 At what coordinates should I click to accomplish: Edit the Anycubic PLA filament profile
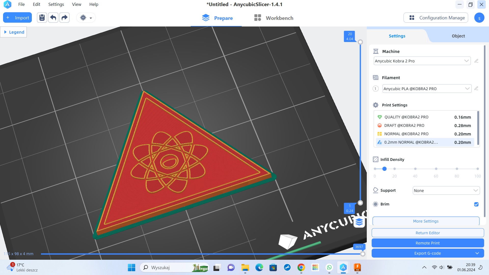[x=477, y=89]
